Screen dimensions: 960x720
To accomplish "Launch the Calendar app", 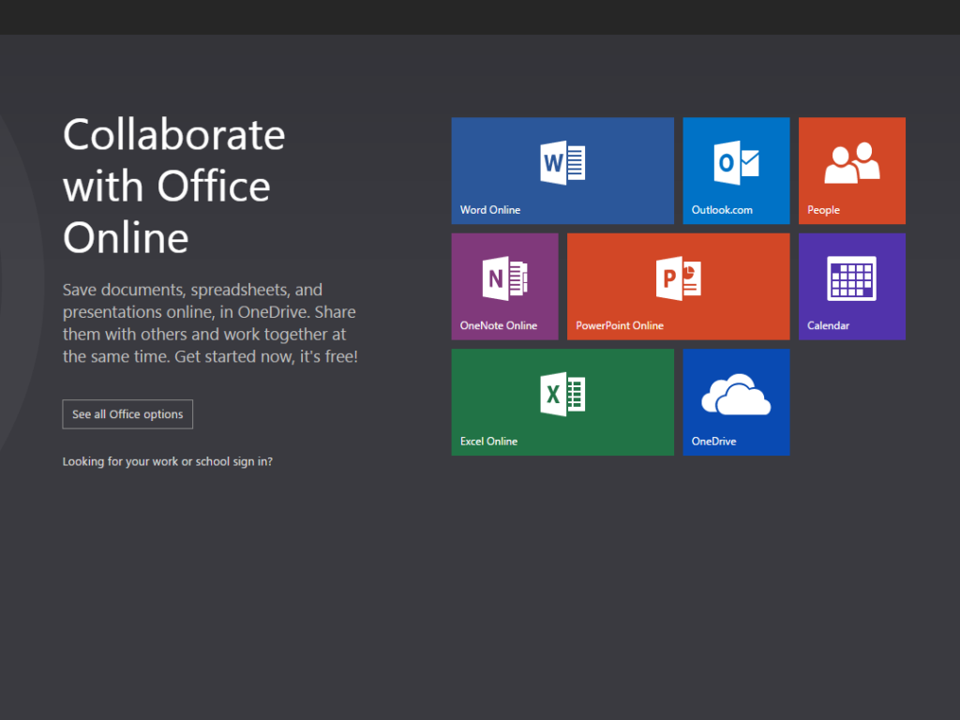I will [851, 286].
